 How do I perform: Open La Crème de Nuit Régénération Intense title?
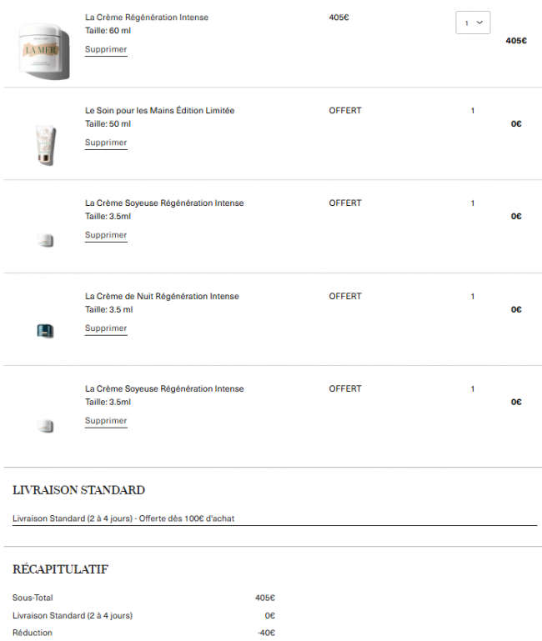click(162, 296)
